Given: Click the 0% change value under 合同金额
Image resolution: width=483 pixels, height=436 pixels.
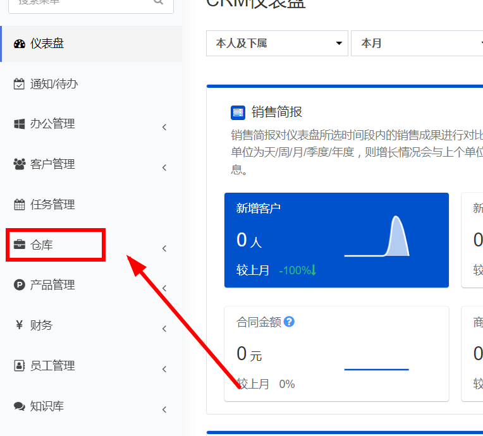Looking at the screenshot, I should [287, 384].
